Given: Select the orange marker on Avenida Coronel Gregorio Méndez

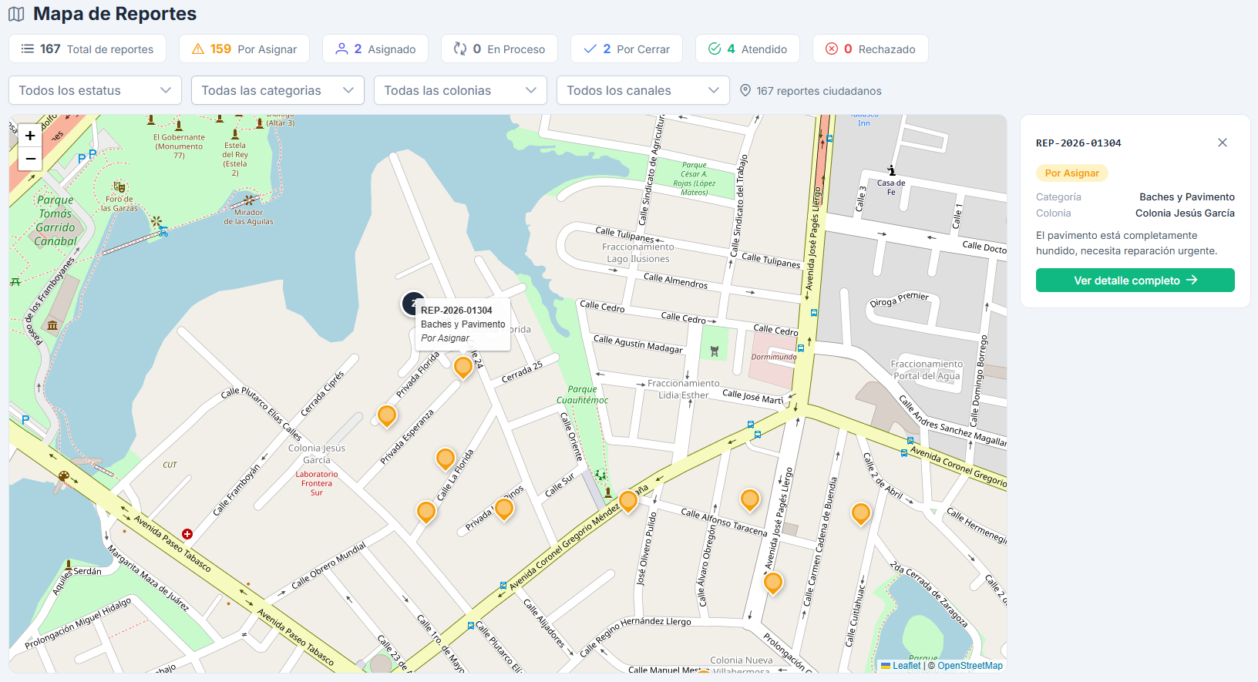Looking at the screenshot, I should [628, 501].
